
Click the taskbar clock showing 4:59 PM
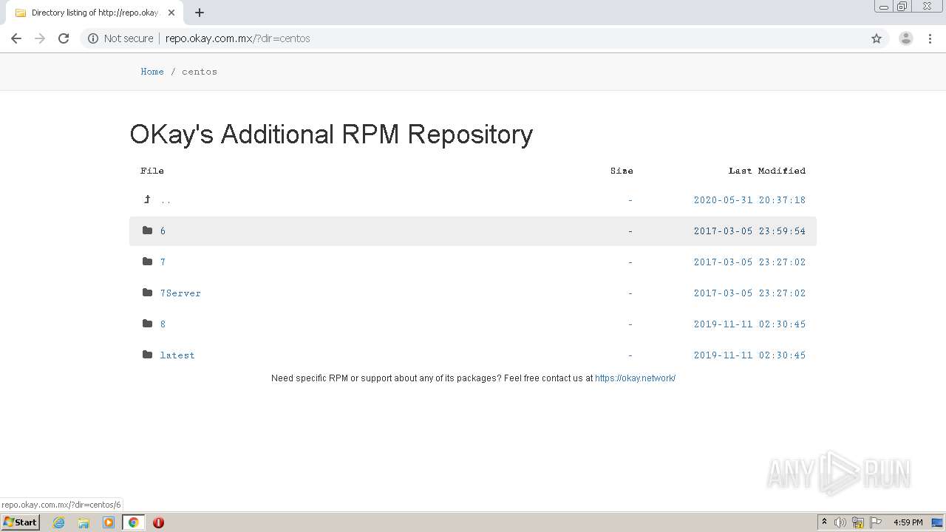[x=908, y=522]
